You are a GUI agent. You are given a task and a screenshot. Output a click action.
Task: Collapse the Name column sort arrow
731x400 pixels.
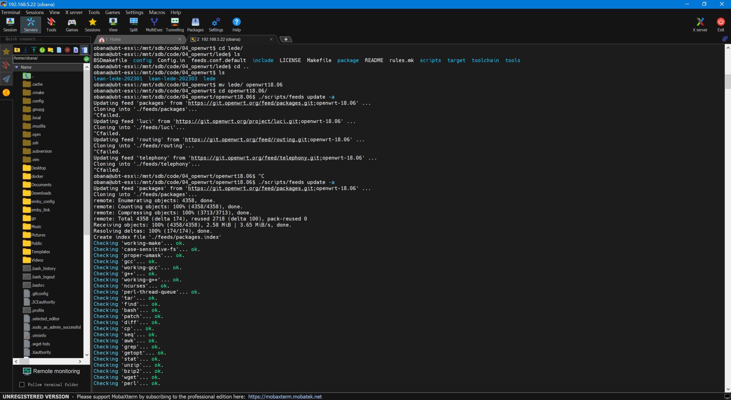coord(16,67)
